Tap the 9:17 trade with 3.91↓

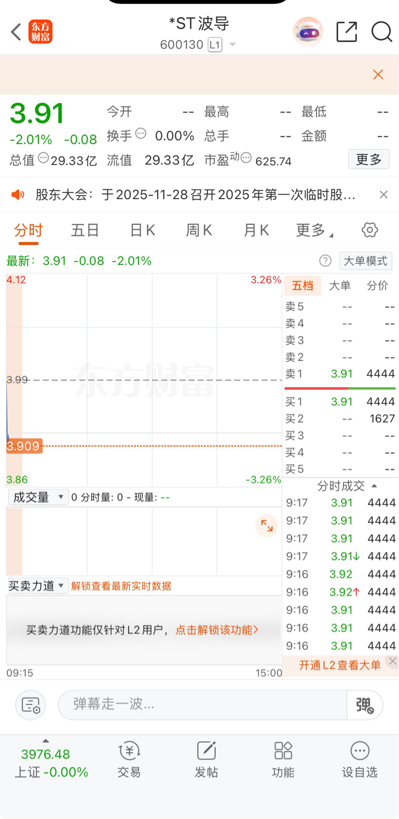tap(341, 556)
